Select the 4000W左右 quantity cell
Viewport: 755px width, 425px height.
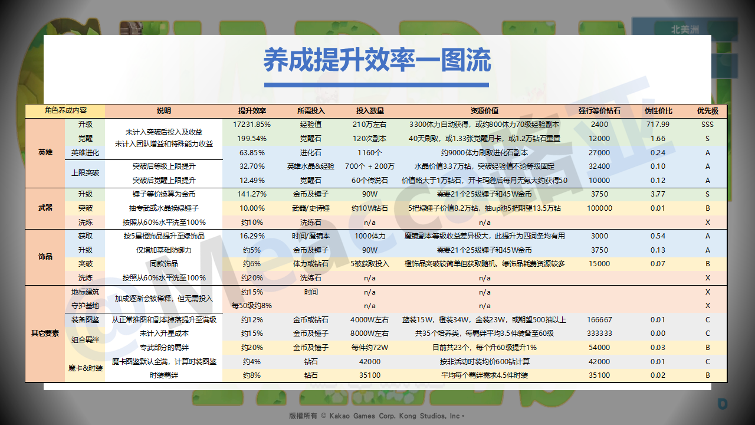pos(370,319)
